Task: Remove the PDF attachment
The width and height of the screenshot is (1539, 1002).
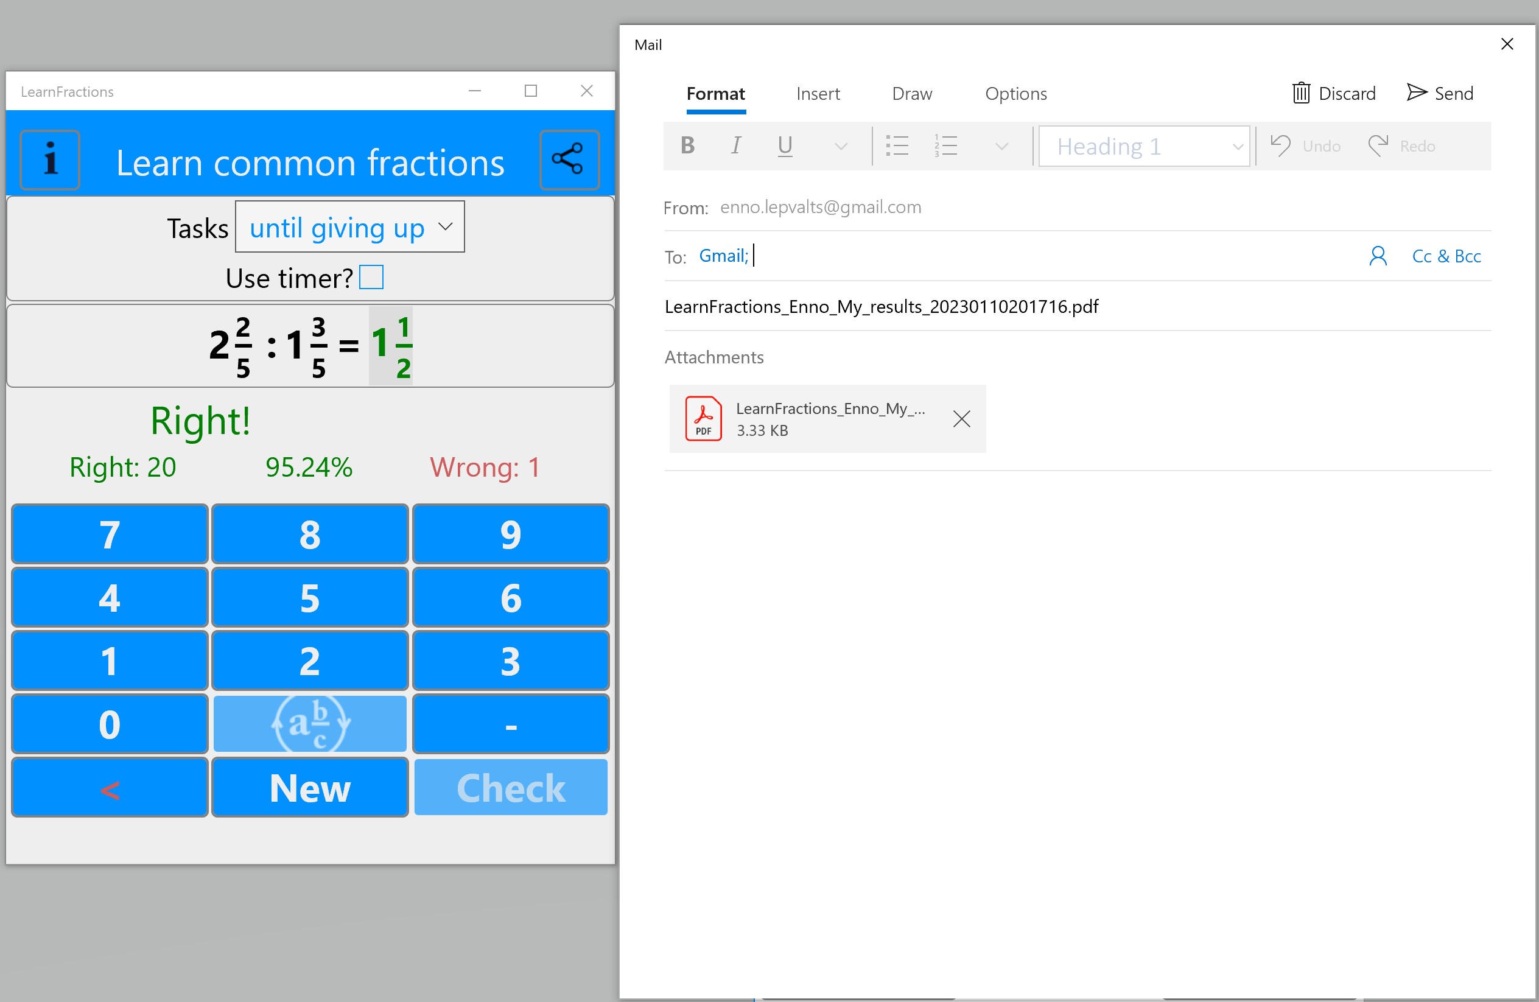Action: (x=961, y=419)
